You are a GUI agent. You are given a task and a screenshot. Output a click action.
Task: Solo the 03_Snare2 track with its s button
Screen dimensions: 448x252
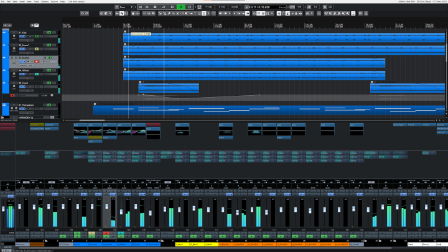pos(16,58)
